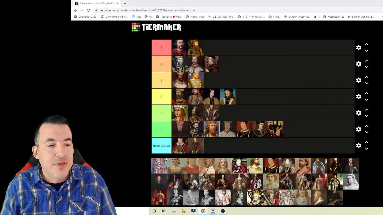The image size is (383, 215).
Task: Move A tier row up with chevron
Action: tap(367, 61)
